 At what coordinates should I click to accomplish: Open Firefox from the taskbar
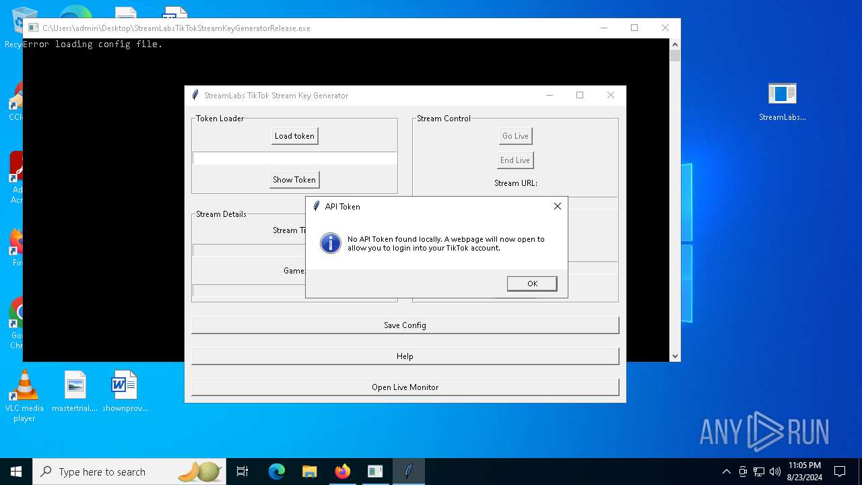[342, 472]
